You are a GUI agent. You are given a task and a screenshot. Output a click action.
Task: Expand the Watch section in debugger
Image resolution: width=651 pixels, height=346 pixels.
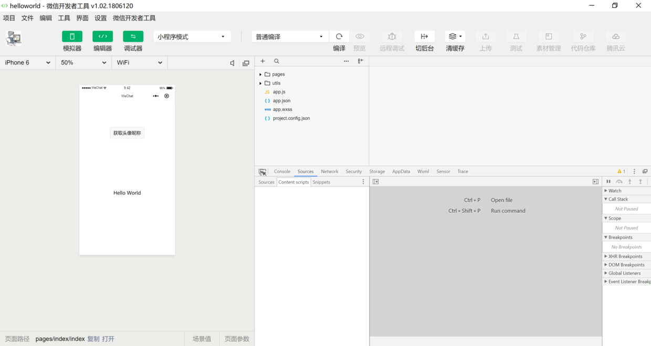(x=614, y=191)
